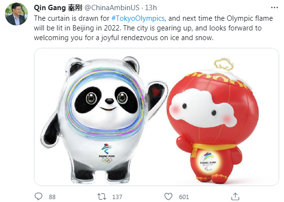This screenshot has height=202, width=284.
Task: Click the Beijing 2022 Olympic logo on panda
Action: [x=107, y=153]
